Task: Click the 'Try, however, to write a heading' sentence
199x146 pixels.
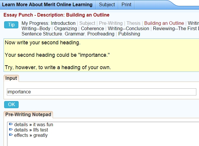Action: coord(58,67)
